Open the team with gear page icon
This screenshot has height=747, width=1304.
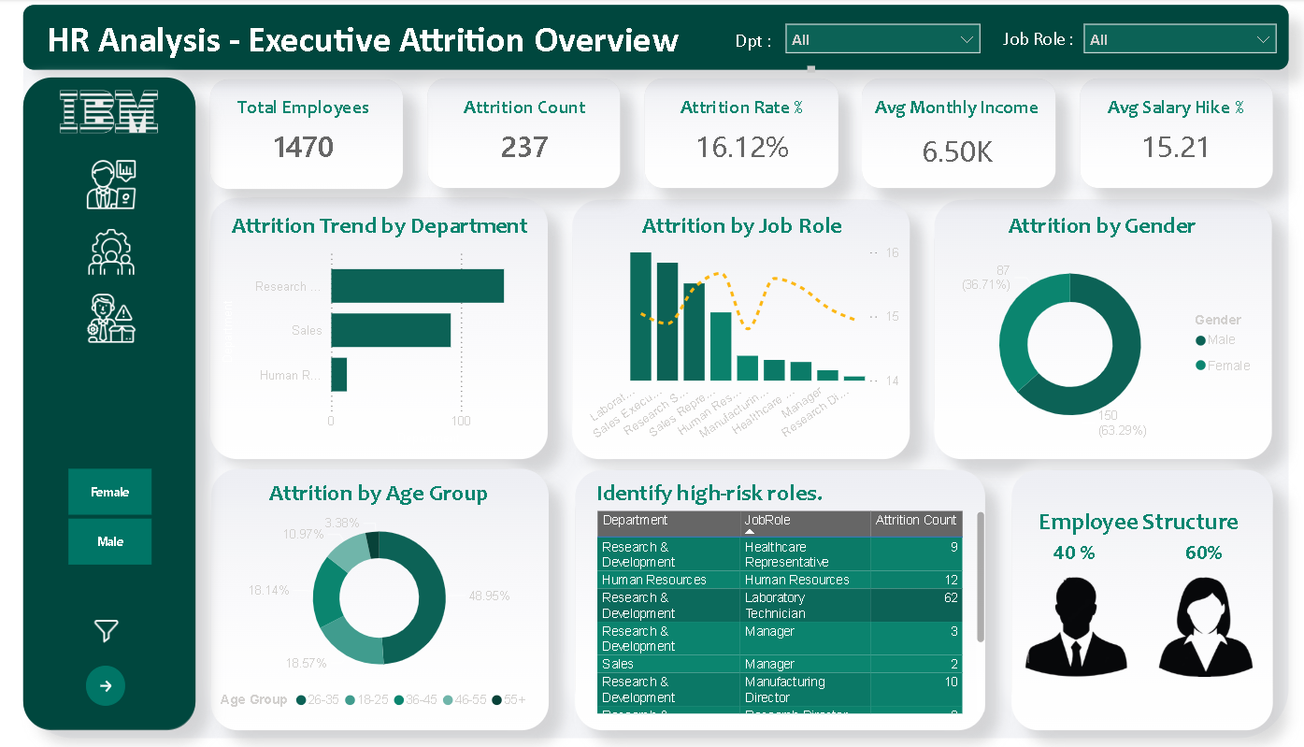pyautogui.click(x=111, y=252)
